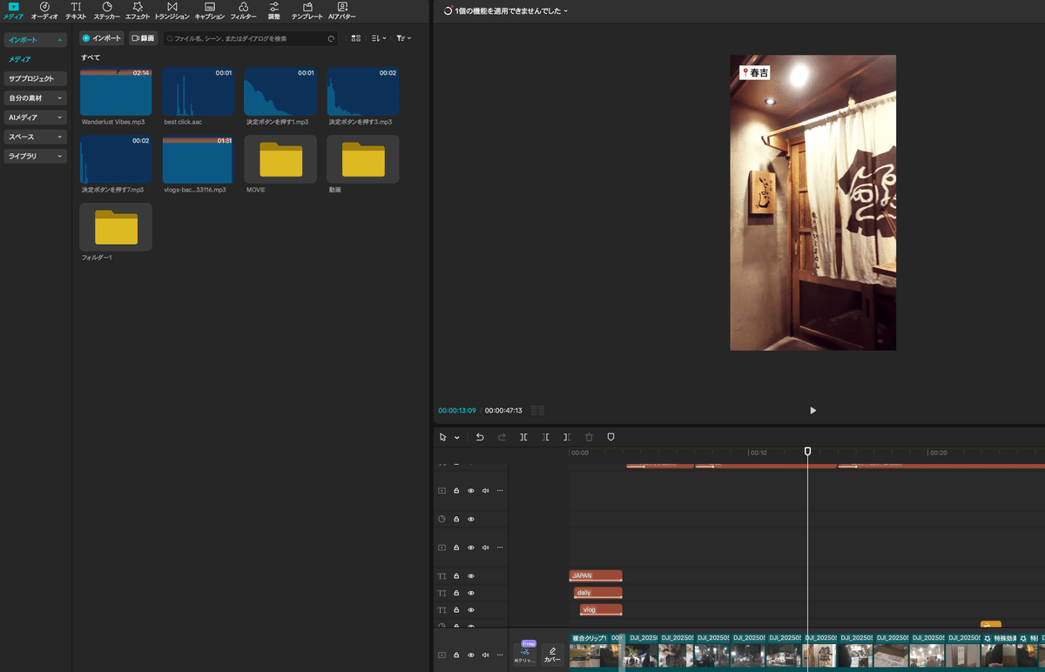Click the 録画 (record) button
The image size is (1045, 672).
click(x=144, y=37)
